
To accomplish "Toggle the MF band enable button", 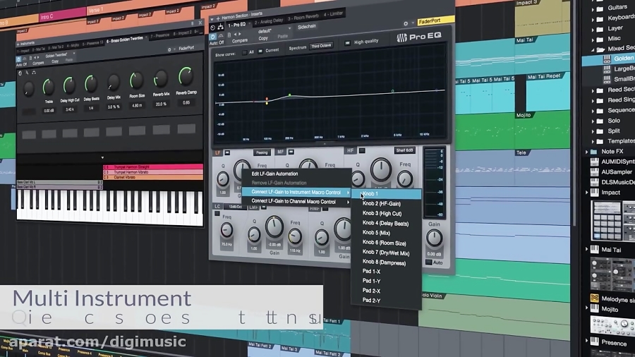I will pos(291,152).
